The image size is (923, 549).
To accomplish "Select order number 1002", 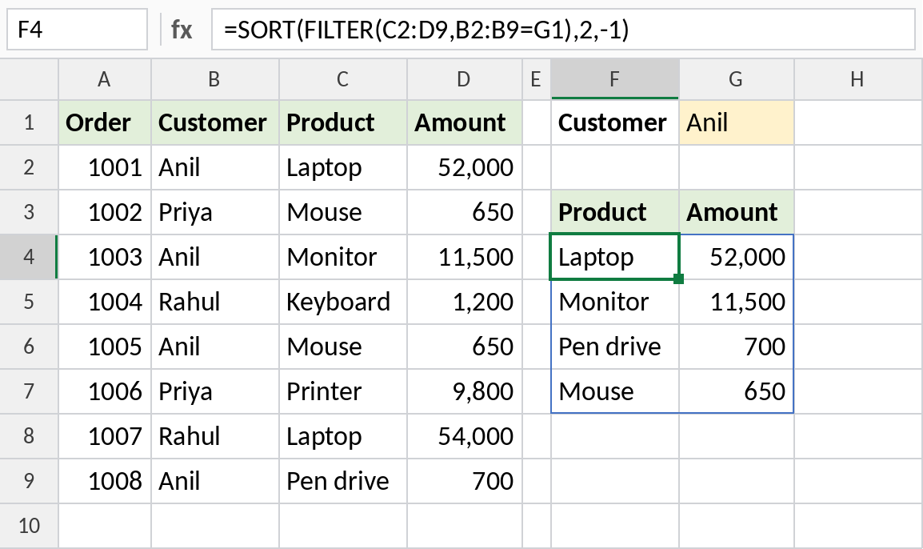I will coord(105,212).
